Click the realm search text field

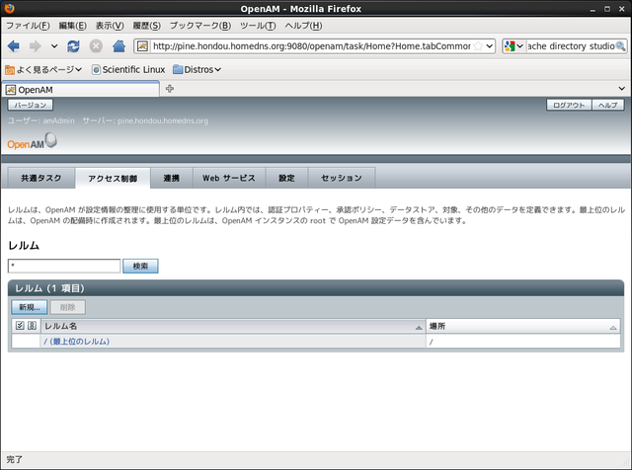tap(64, 266)
